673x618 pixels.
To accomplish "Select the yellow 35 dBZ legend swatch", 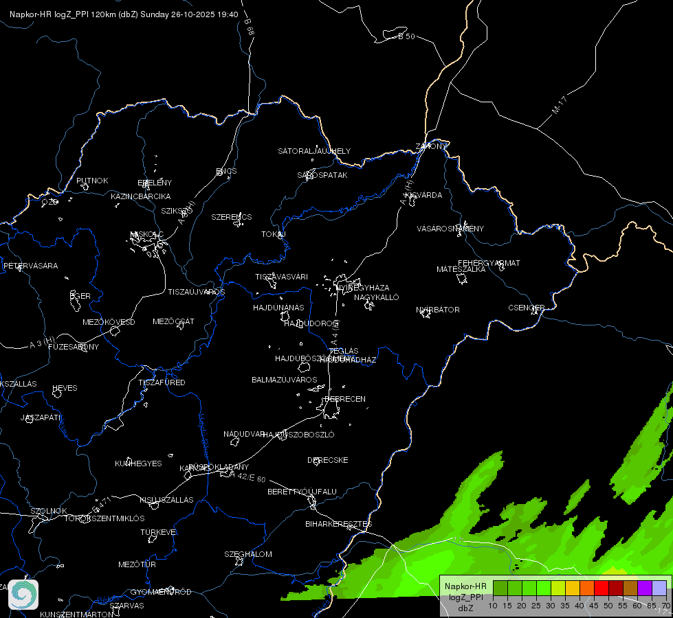I will pos(573,588).
